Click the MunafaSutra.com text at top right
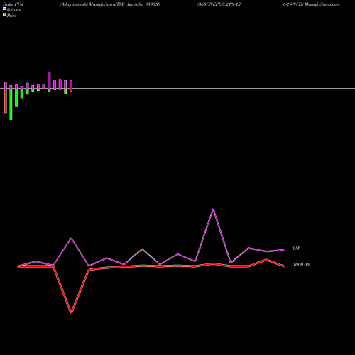Viewport: 355px width, 355px height. pyautogui.click(x=322, y=4)
